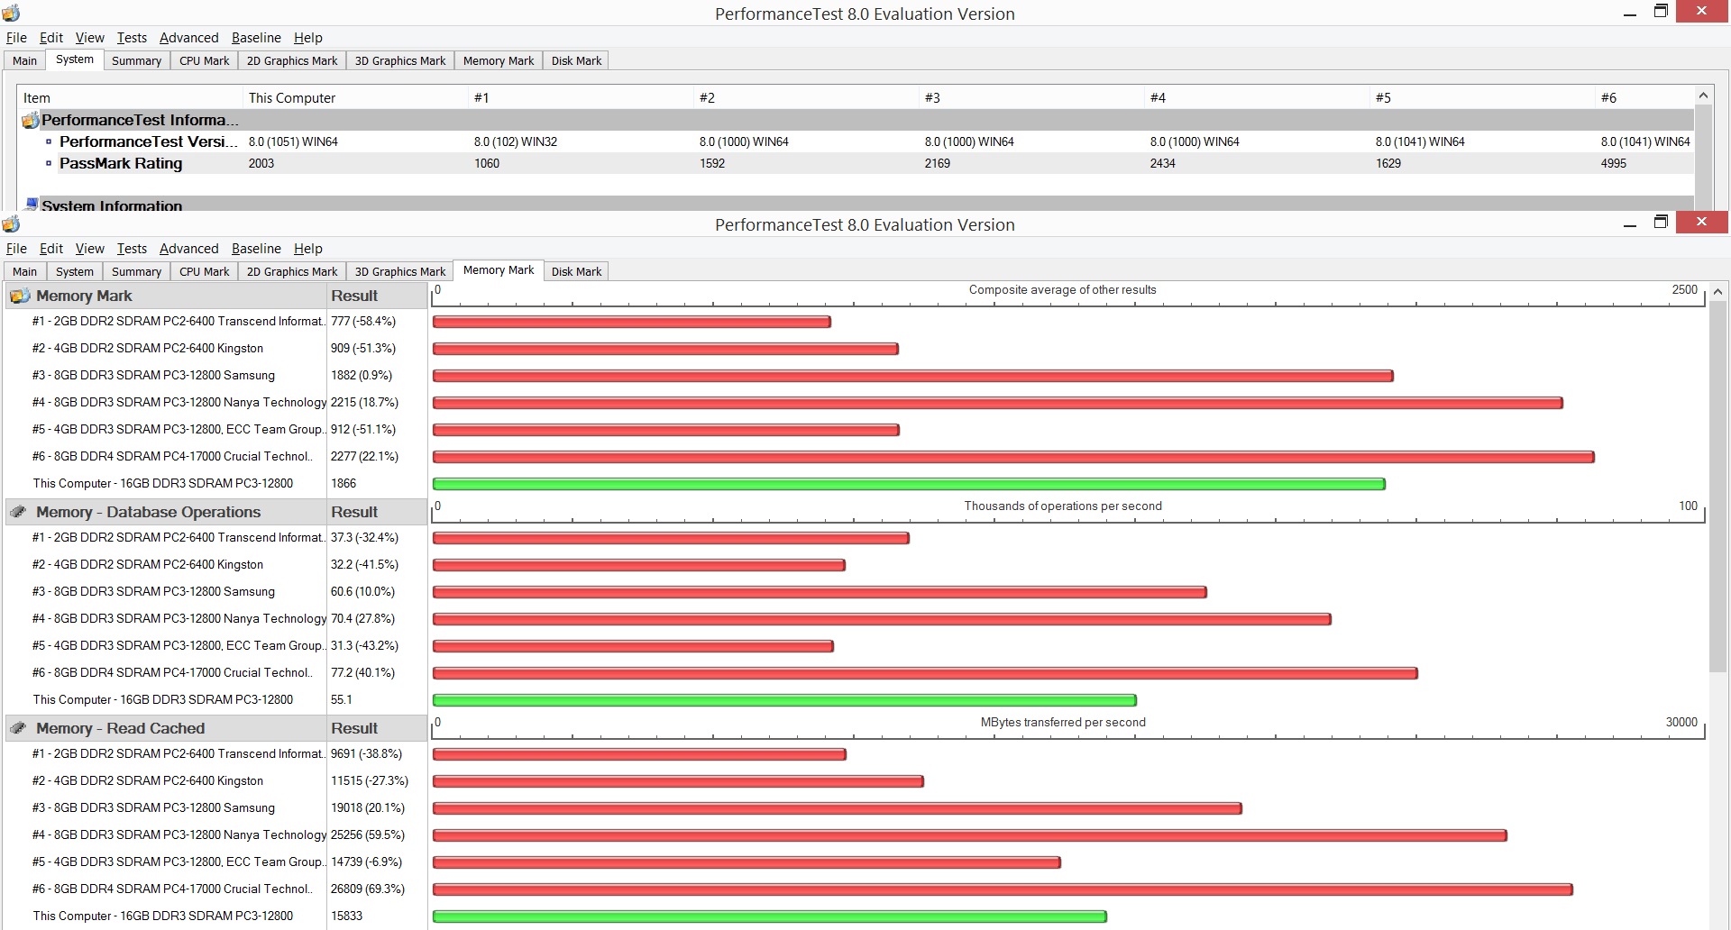1731x930 pixels.
Task: Click the Memory Mark section icon
Action: 18,296
